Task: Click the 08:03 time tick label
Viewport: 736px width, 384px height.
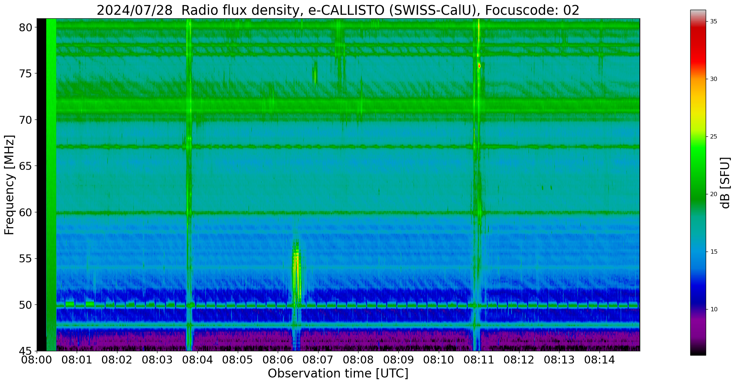Action: [157, 360]
